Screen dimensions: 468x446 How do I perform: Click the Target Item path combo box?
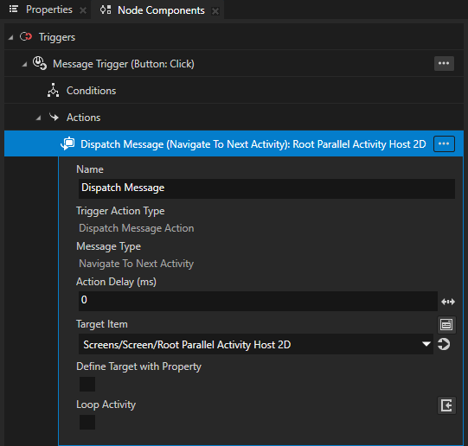(x=255, y=344)
